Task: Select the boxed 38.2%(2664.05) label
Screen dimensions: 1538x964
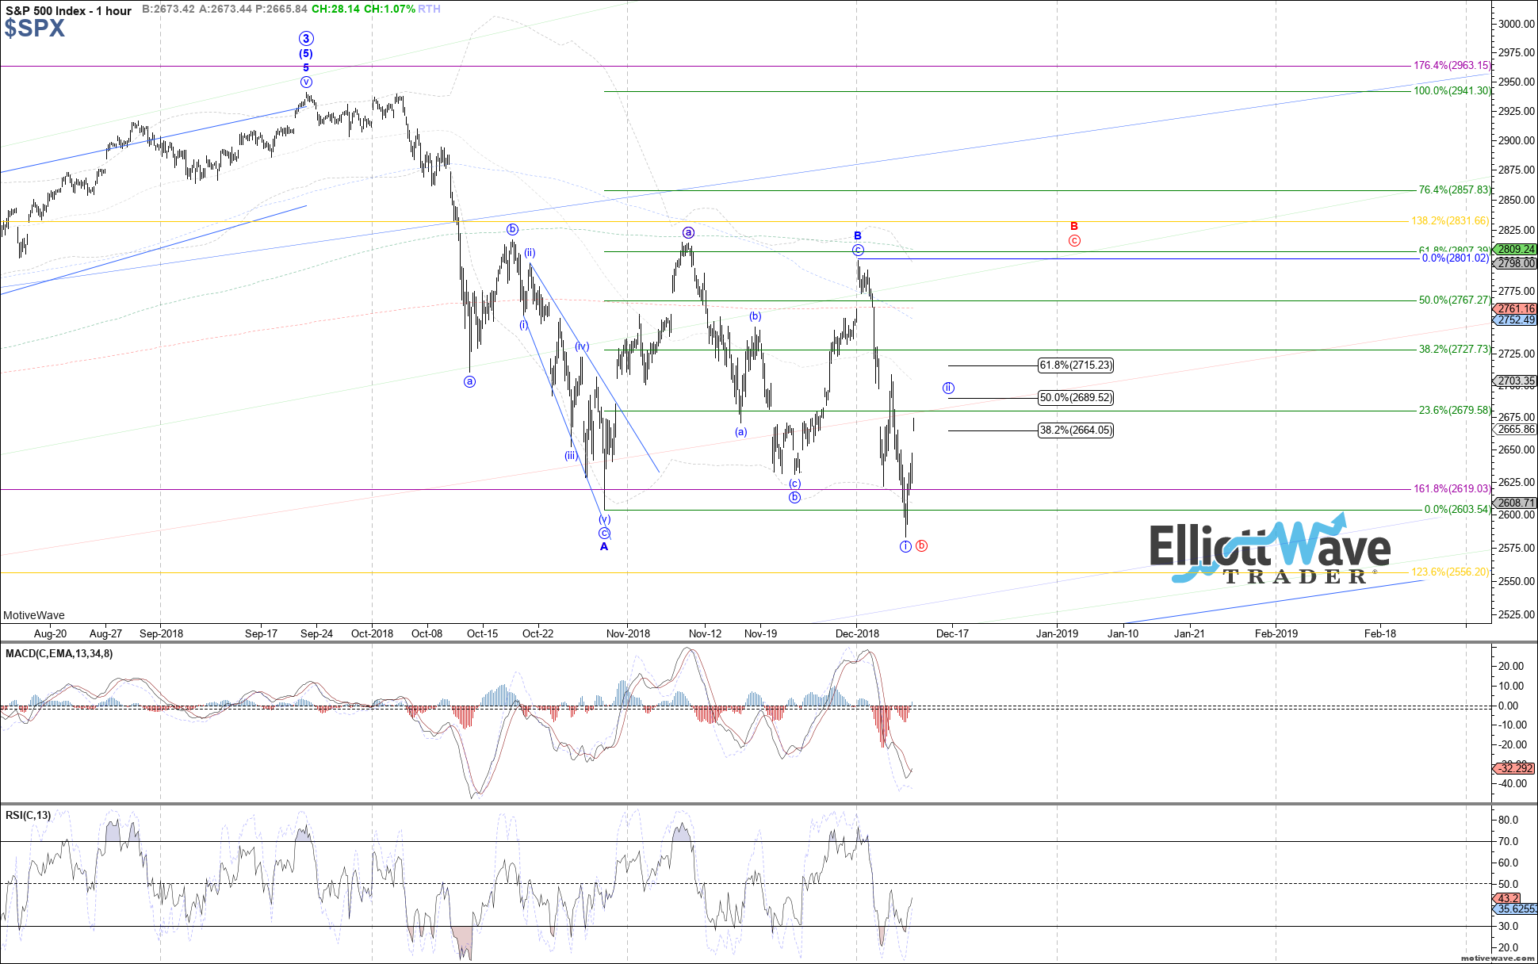Action: click(1076, 430)
